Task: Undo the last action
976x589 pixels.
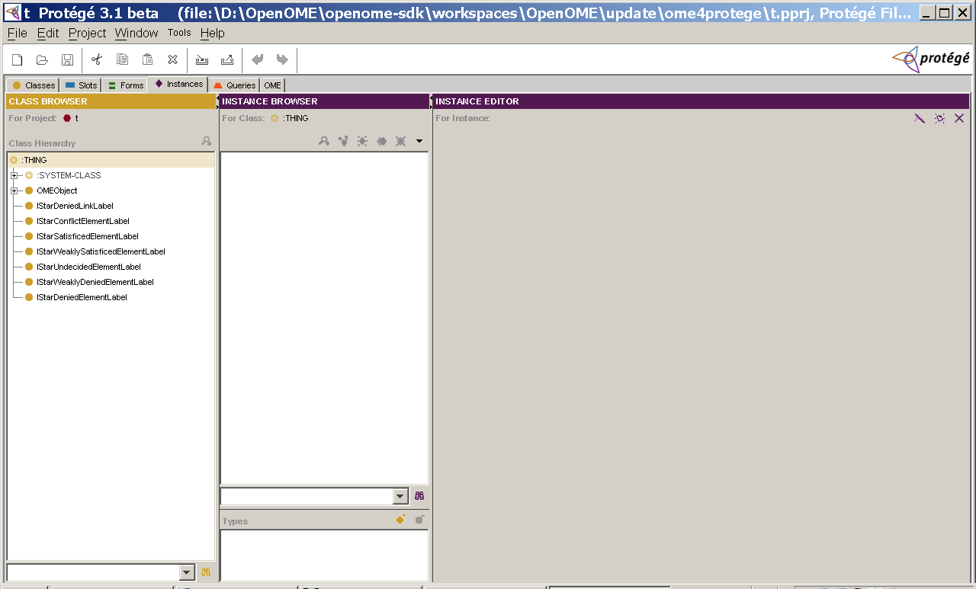Action: [258, 59]
